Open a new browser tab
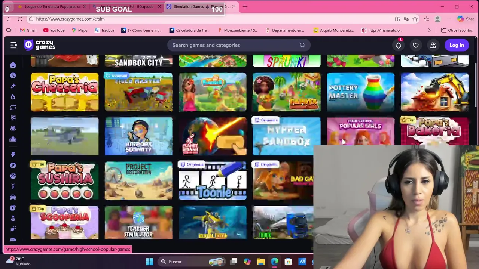 (245, 7)
